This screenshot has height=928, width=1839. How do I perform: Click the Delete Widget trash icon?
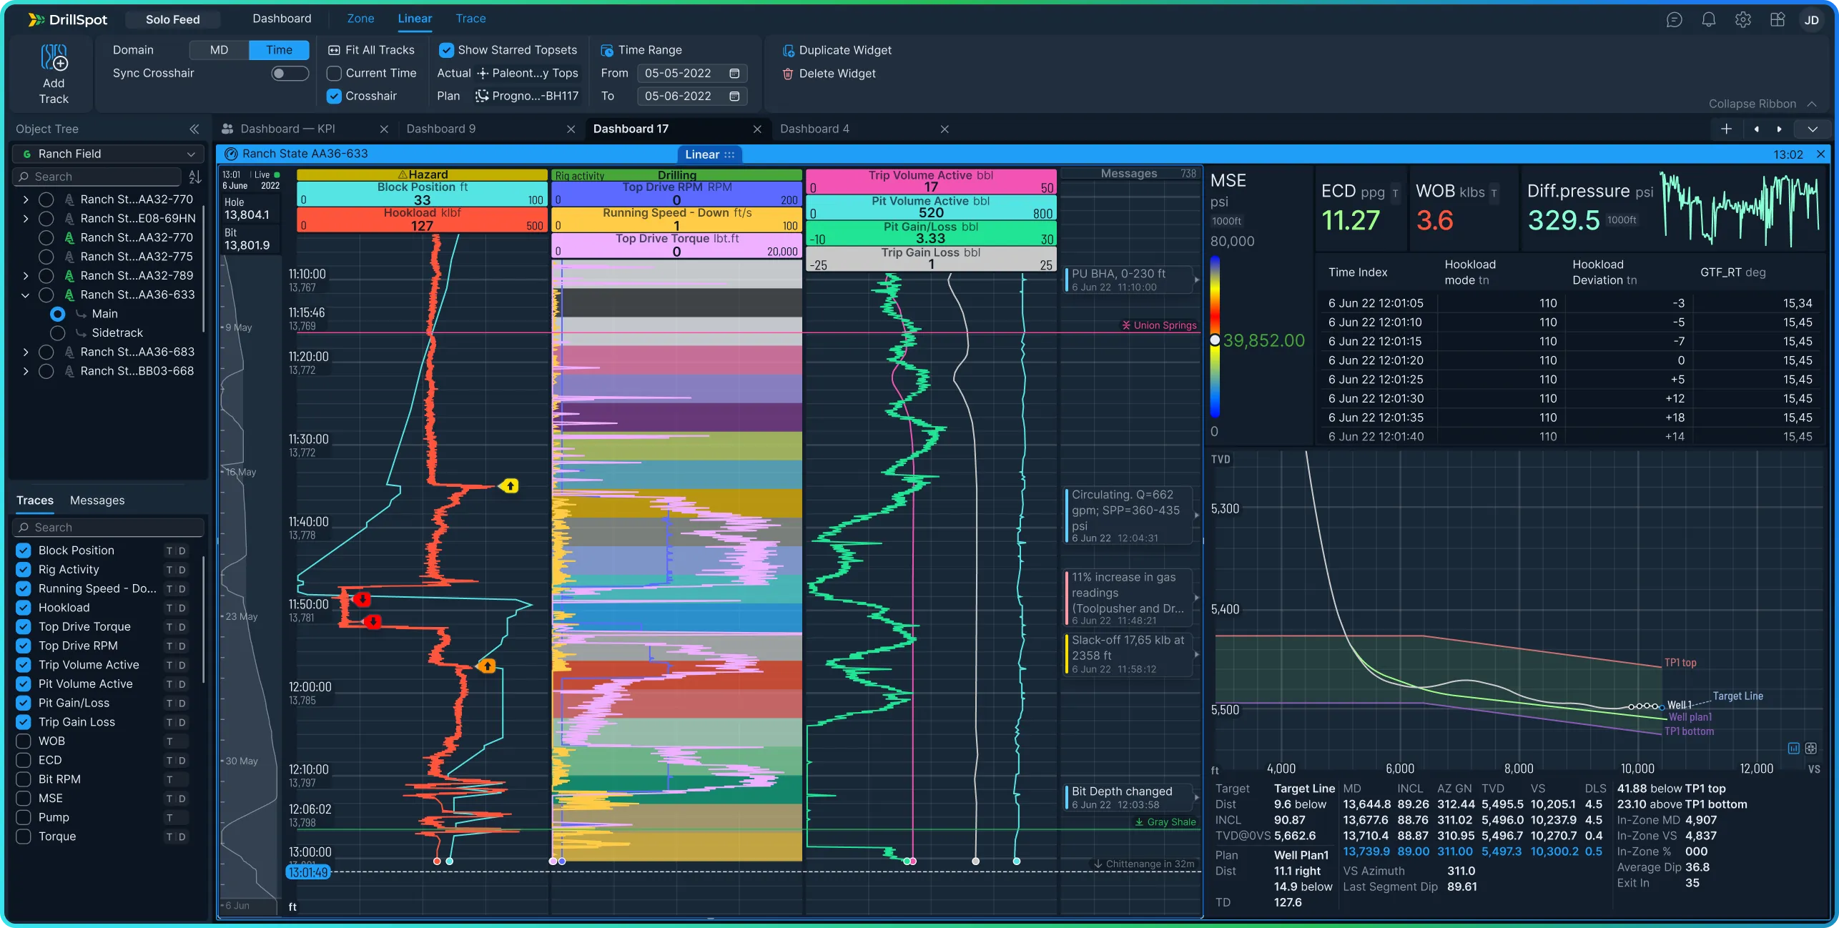(x=788, y=74)
